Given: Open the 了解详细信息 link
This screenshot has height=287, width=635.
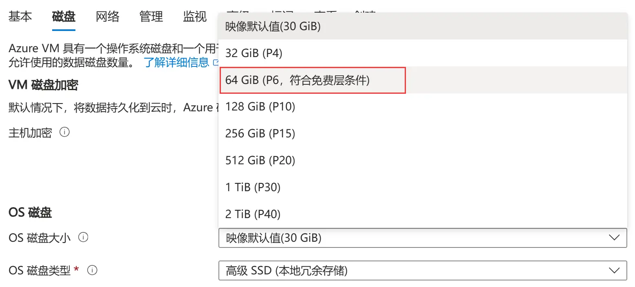Looking at the screenshot, I should (x=176, y=63).
